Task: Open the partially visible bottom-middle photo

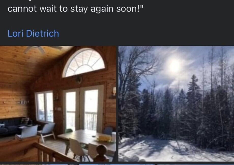Action: coord(117,164)
